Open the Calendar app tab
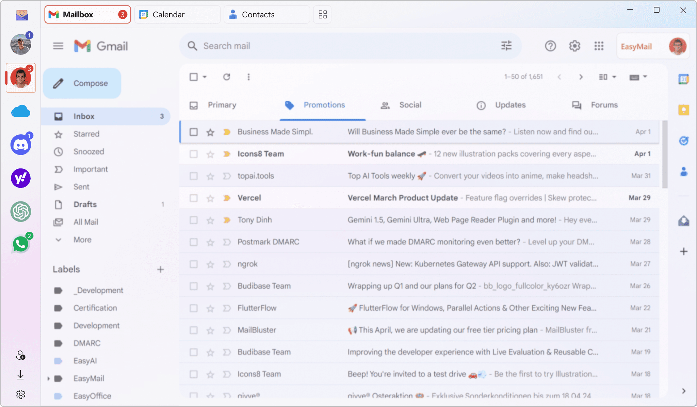 177,14
